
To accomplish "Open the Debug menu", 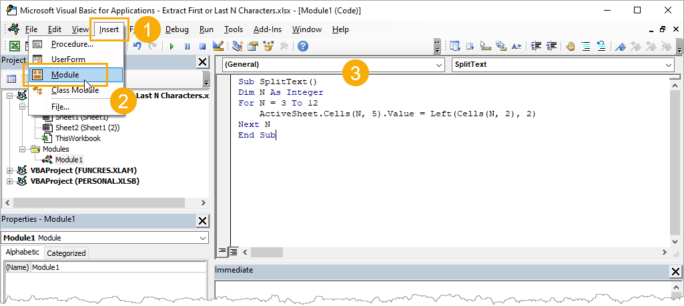I will 177,29.
